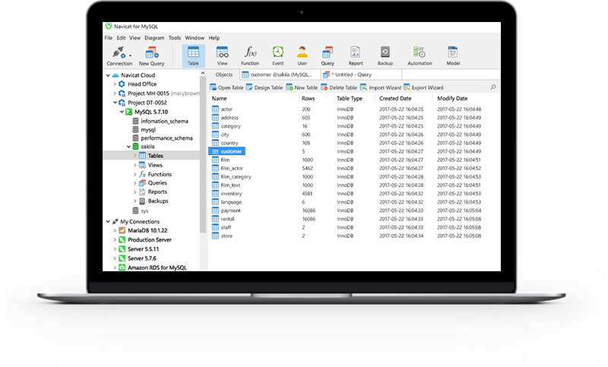Collapse the My Connections node
The image size is (608, 367).
point(108,222)
